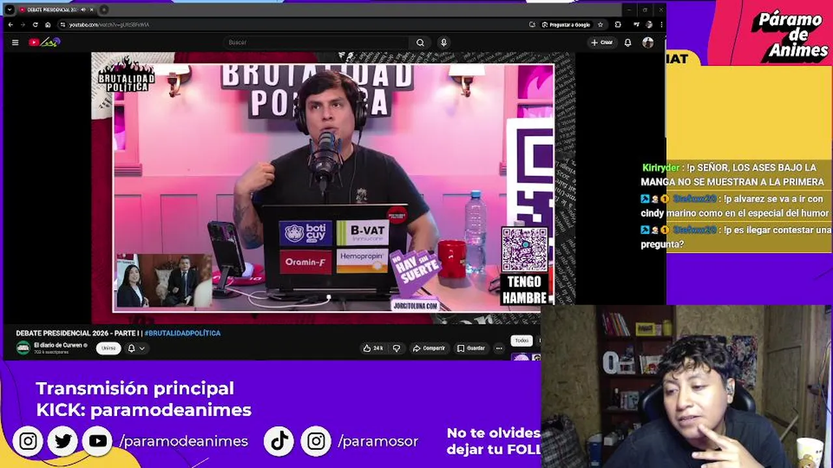The width and height of the screenshot is (833, 468).
Task: Click the Instagram icon beside /paramodeanimes
Action: pyautogui.click(x=28, y=441)
